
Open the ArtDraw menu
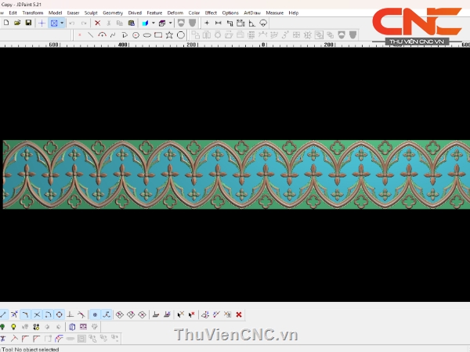(252, 13)
